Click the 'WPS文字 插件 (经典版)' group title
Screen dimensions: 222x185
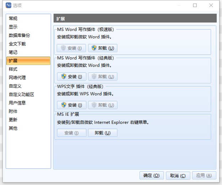80,87
